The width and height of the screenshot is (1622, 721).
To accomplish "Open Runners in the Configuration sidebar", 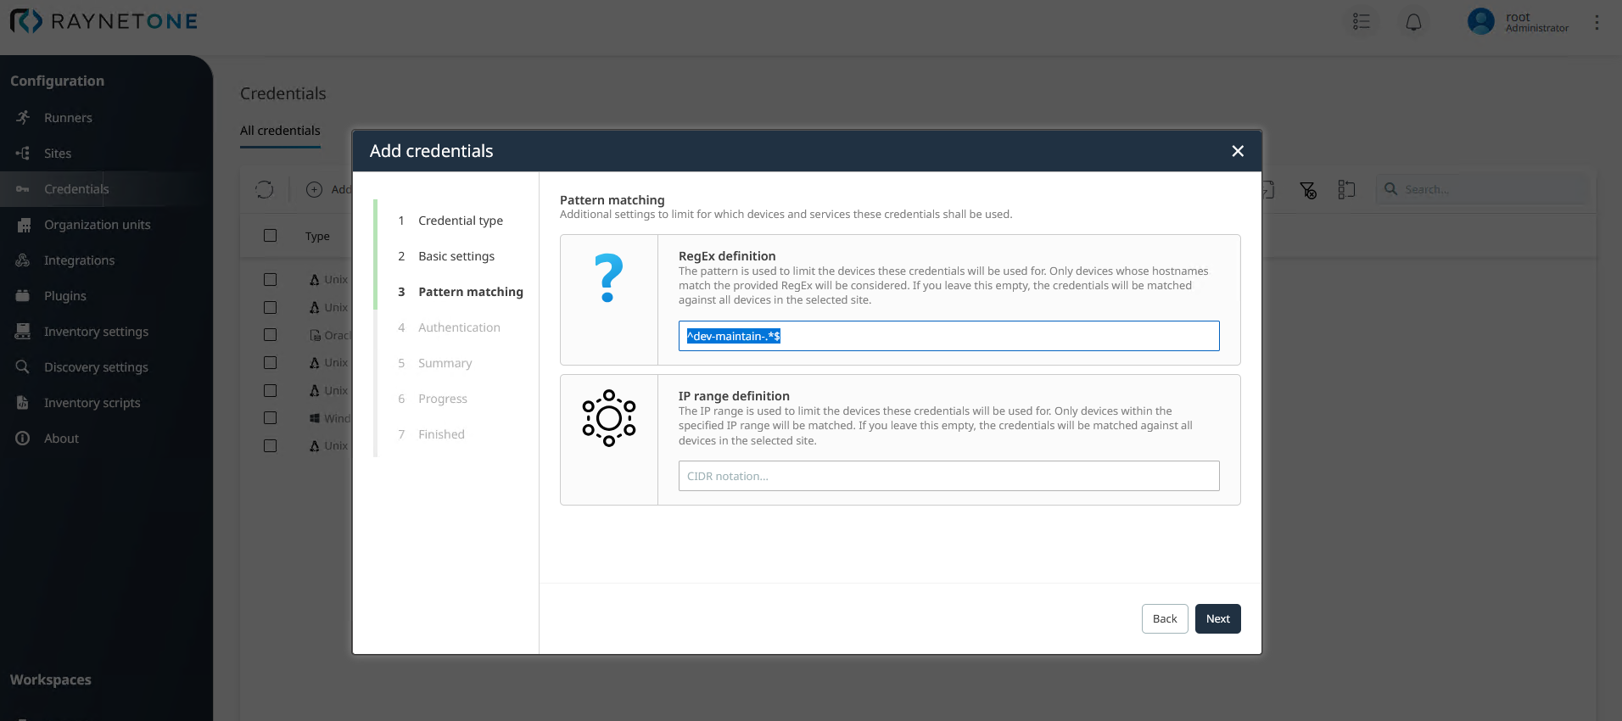I will 68,118.
